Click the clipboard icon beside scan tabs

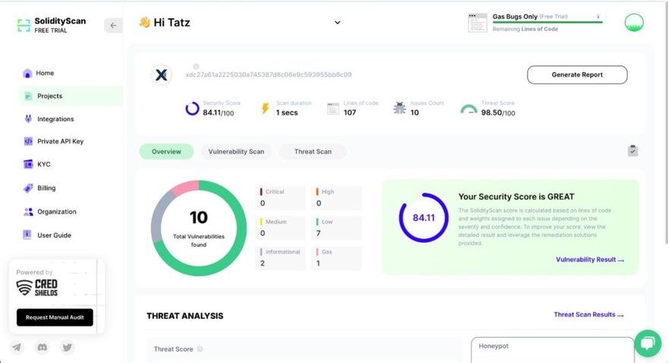pyautogui.click(x=632, y=151)
